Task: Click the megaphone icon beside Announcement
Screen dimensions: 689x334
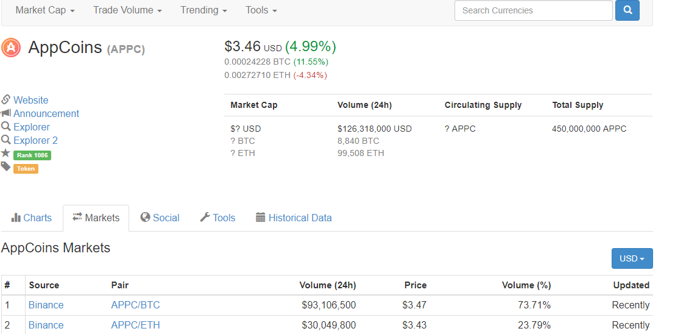Action: coord(6,113)
